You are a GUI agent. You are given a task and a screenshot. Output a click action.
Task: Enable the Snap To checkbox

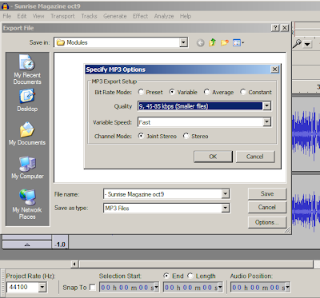pyautogui.click(x=93, y=288)
